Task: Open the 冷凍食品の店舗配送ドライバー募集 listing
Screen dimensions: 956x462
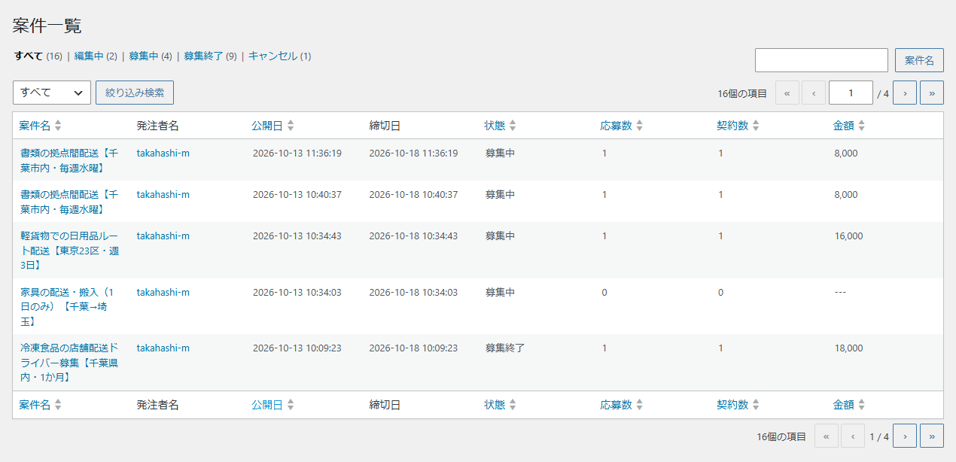Action: (x=69, y=363)
